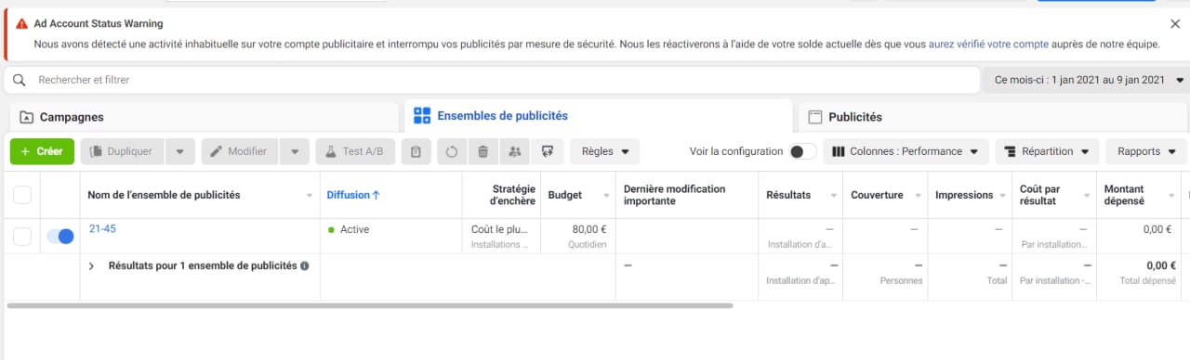Click the Campagnes folder icon

tap(26, 118)
